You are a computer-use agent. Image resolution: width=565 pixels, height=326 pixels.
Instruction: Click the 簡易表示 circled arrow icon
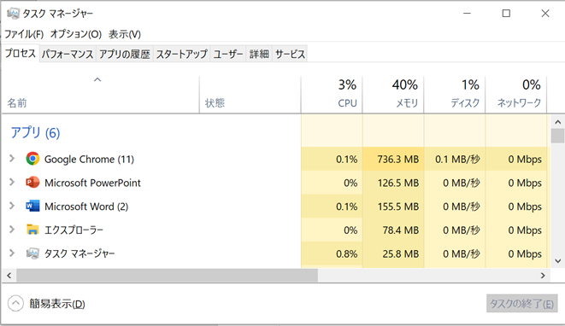tap(15, 304)
